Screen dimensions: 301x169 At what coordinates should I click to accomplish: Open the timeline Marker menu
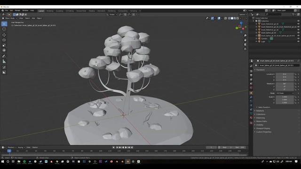coord(35,147)
